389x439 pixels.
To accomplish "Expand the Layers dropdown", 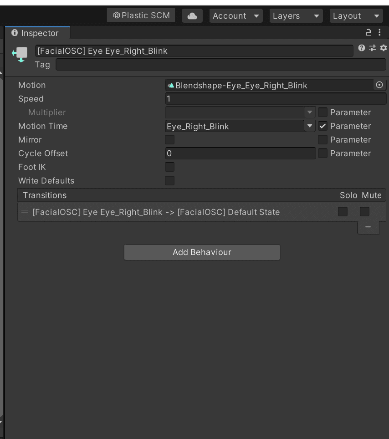I will click(296, 16).
